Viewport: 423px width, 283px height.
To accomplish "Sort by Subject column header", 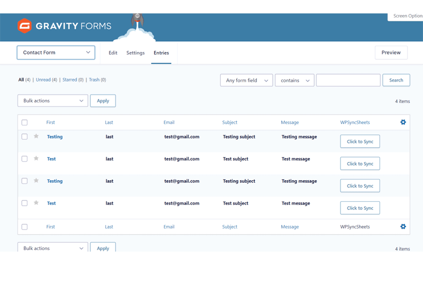I will (x=230, y=122).
